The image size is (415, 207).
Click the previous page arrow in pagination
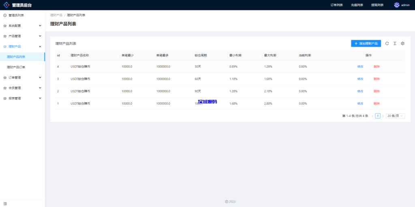(x=372, y=116)
